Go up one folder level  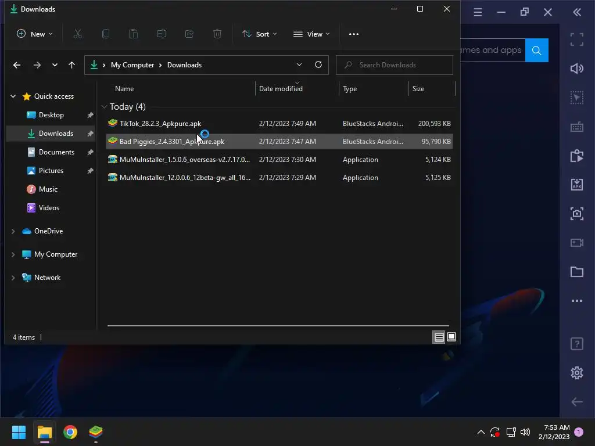(71, 65)
